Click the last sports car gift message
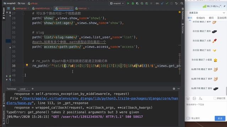 (x=216, y=89)
